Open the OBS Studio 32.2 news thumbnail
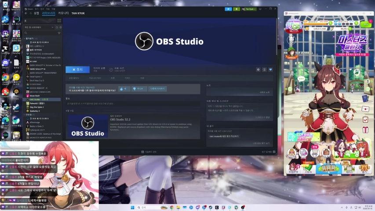 87,126
